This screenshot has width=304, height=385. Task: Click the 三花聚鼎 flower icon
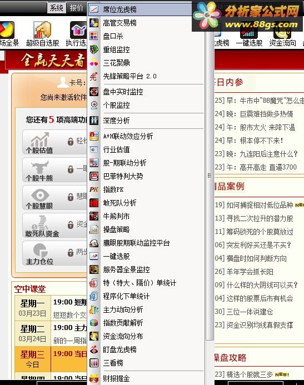[94, 63]
